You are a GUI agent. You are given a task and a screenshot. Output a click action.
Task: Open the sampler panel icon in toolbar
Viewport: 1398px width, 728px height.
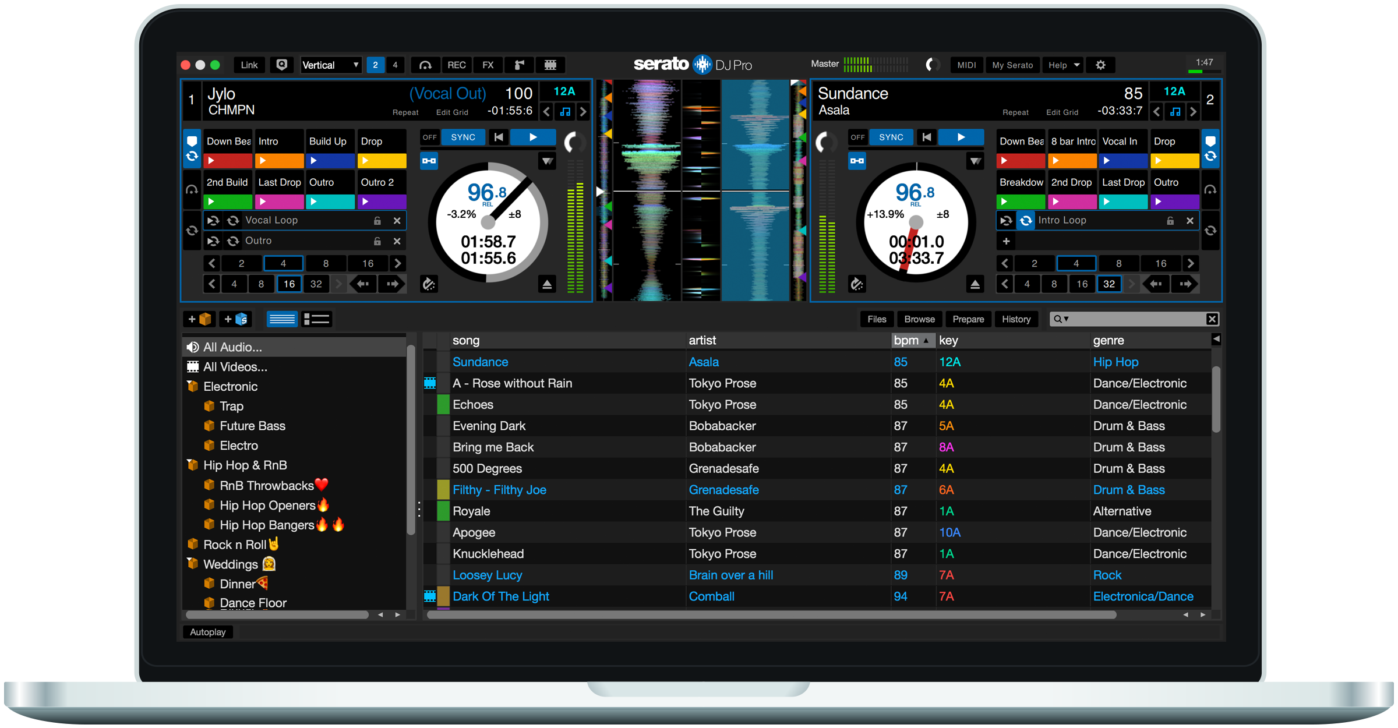click(x=519, y=65)
